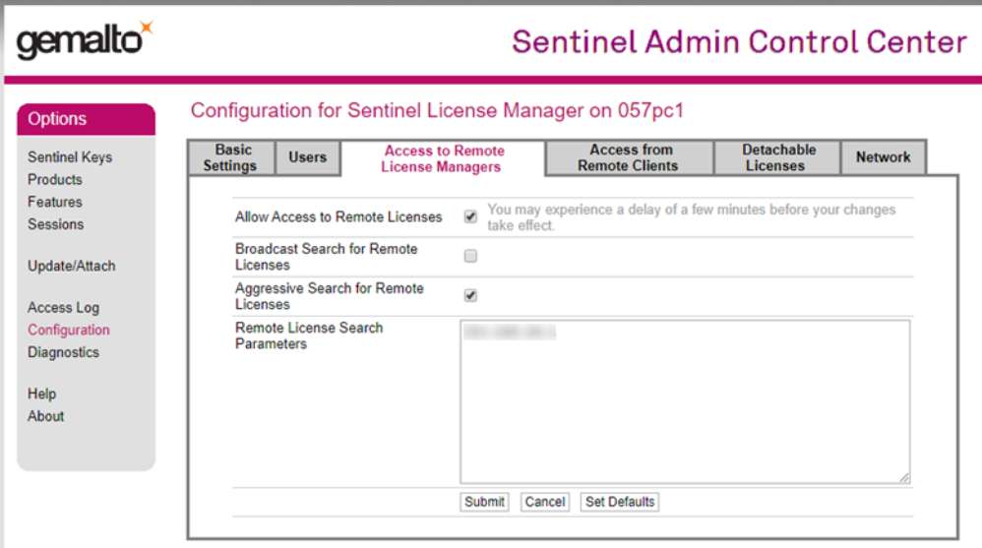Switch to the Basic Settings tab

(x=231, y=157)
